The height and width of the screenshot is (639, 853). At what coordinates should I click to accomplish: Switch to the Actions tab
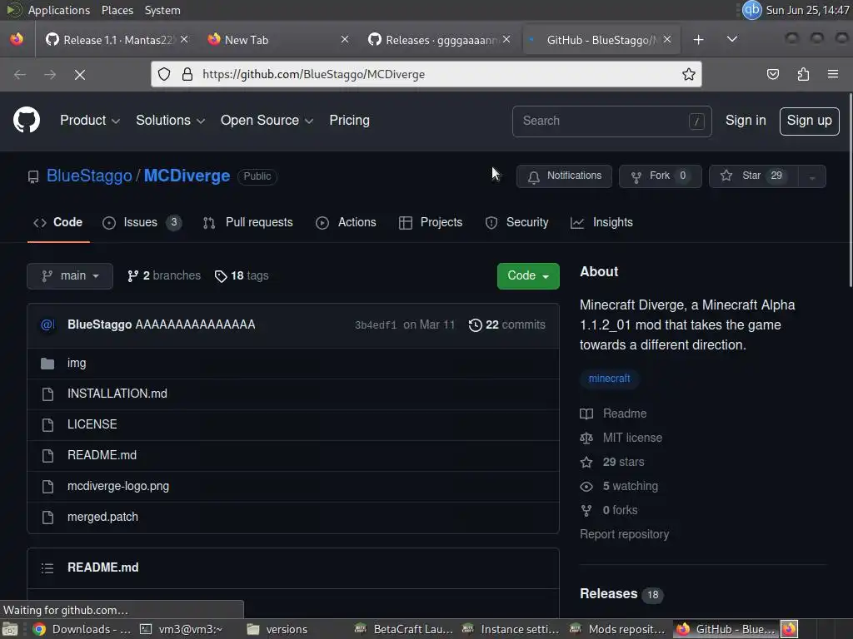click(x=346, y=223)
